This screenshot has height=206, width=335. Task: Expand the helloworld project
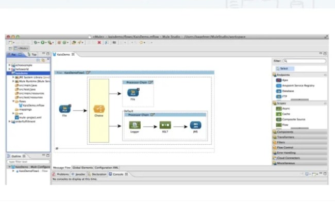coord(9,69)
